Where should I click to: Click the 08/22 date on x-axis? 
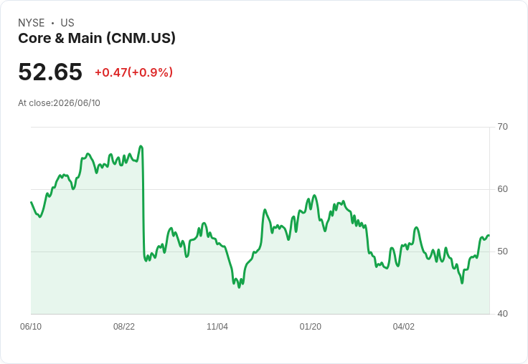[x=124, y=326]
